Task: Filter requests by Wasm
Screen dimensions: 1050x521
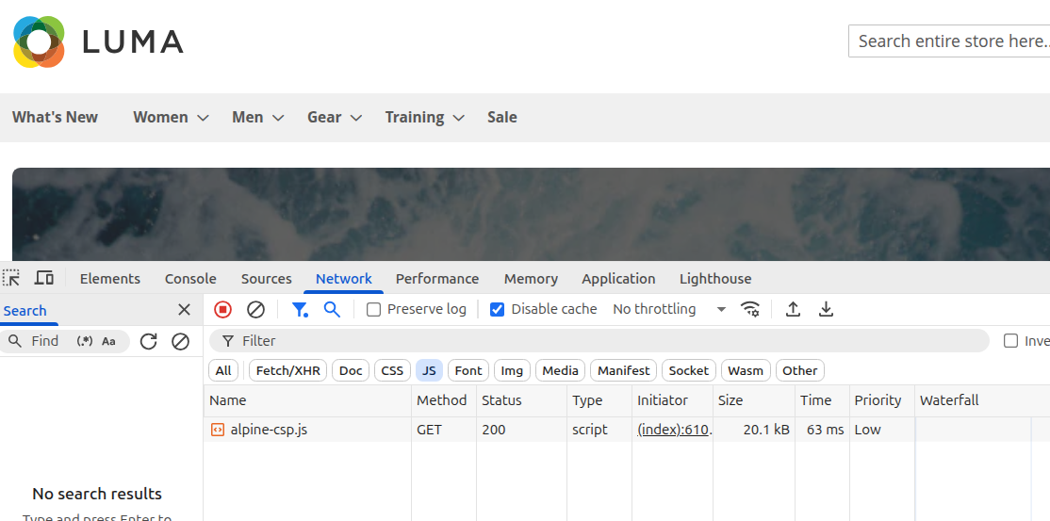Action: coord(746,370)
